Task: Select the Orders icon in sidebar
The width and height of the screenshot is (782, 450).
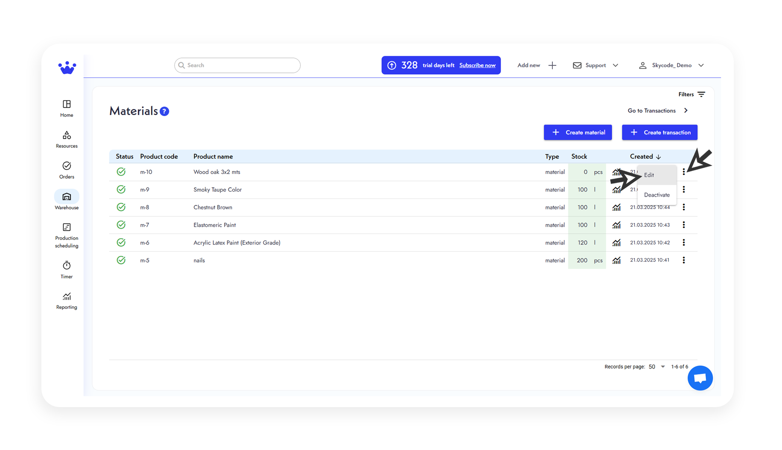Action: 67,170
